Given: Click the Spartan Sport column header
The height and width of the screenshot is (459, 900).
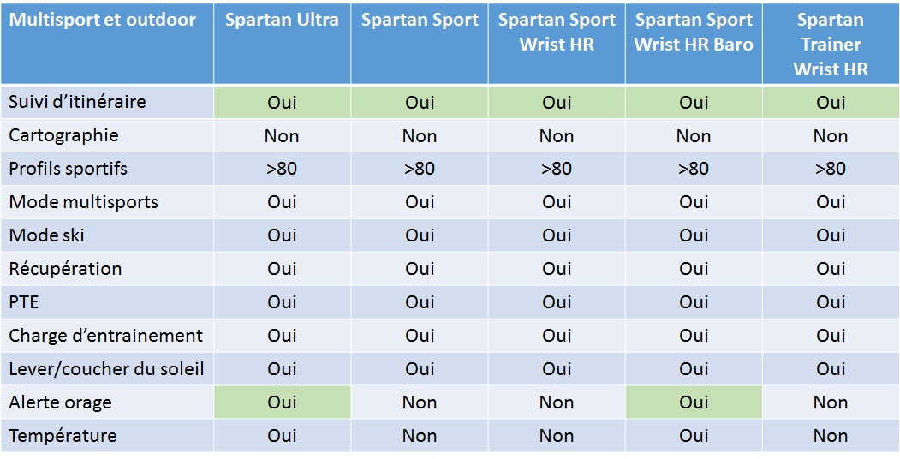Looking at the screenshot, I should click(420, 20).
